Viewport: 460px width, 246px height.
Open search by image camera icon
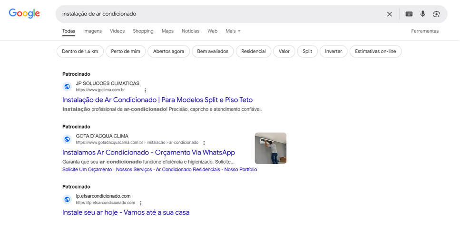436,14
